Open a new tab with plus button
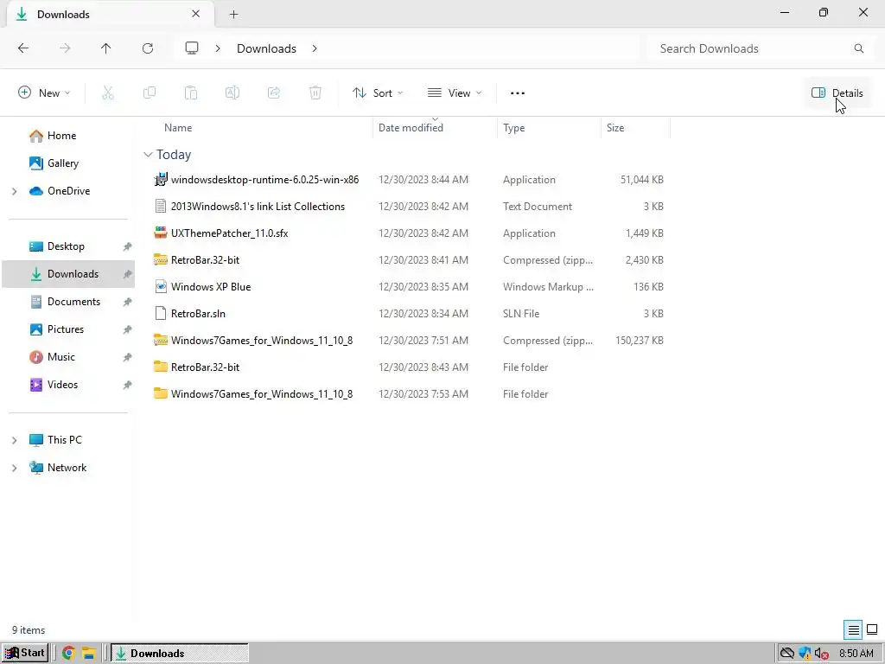The image size is (885, 664). tap(233, 15)
